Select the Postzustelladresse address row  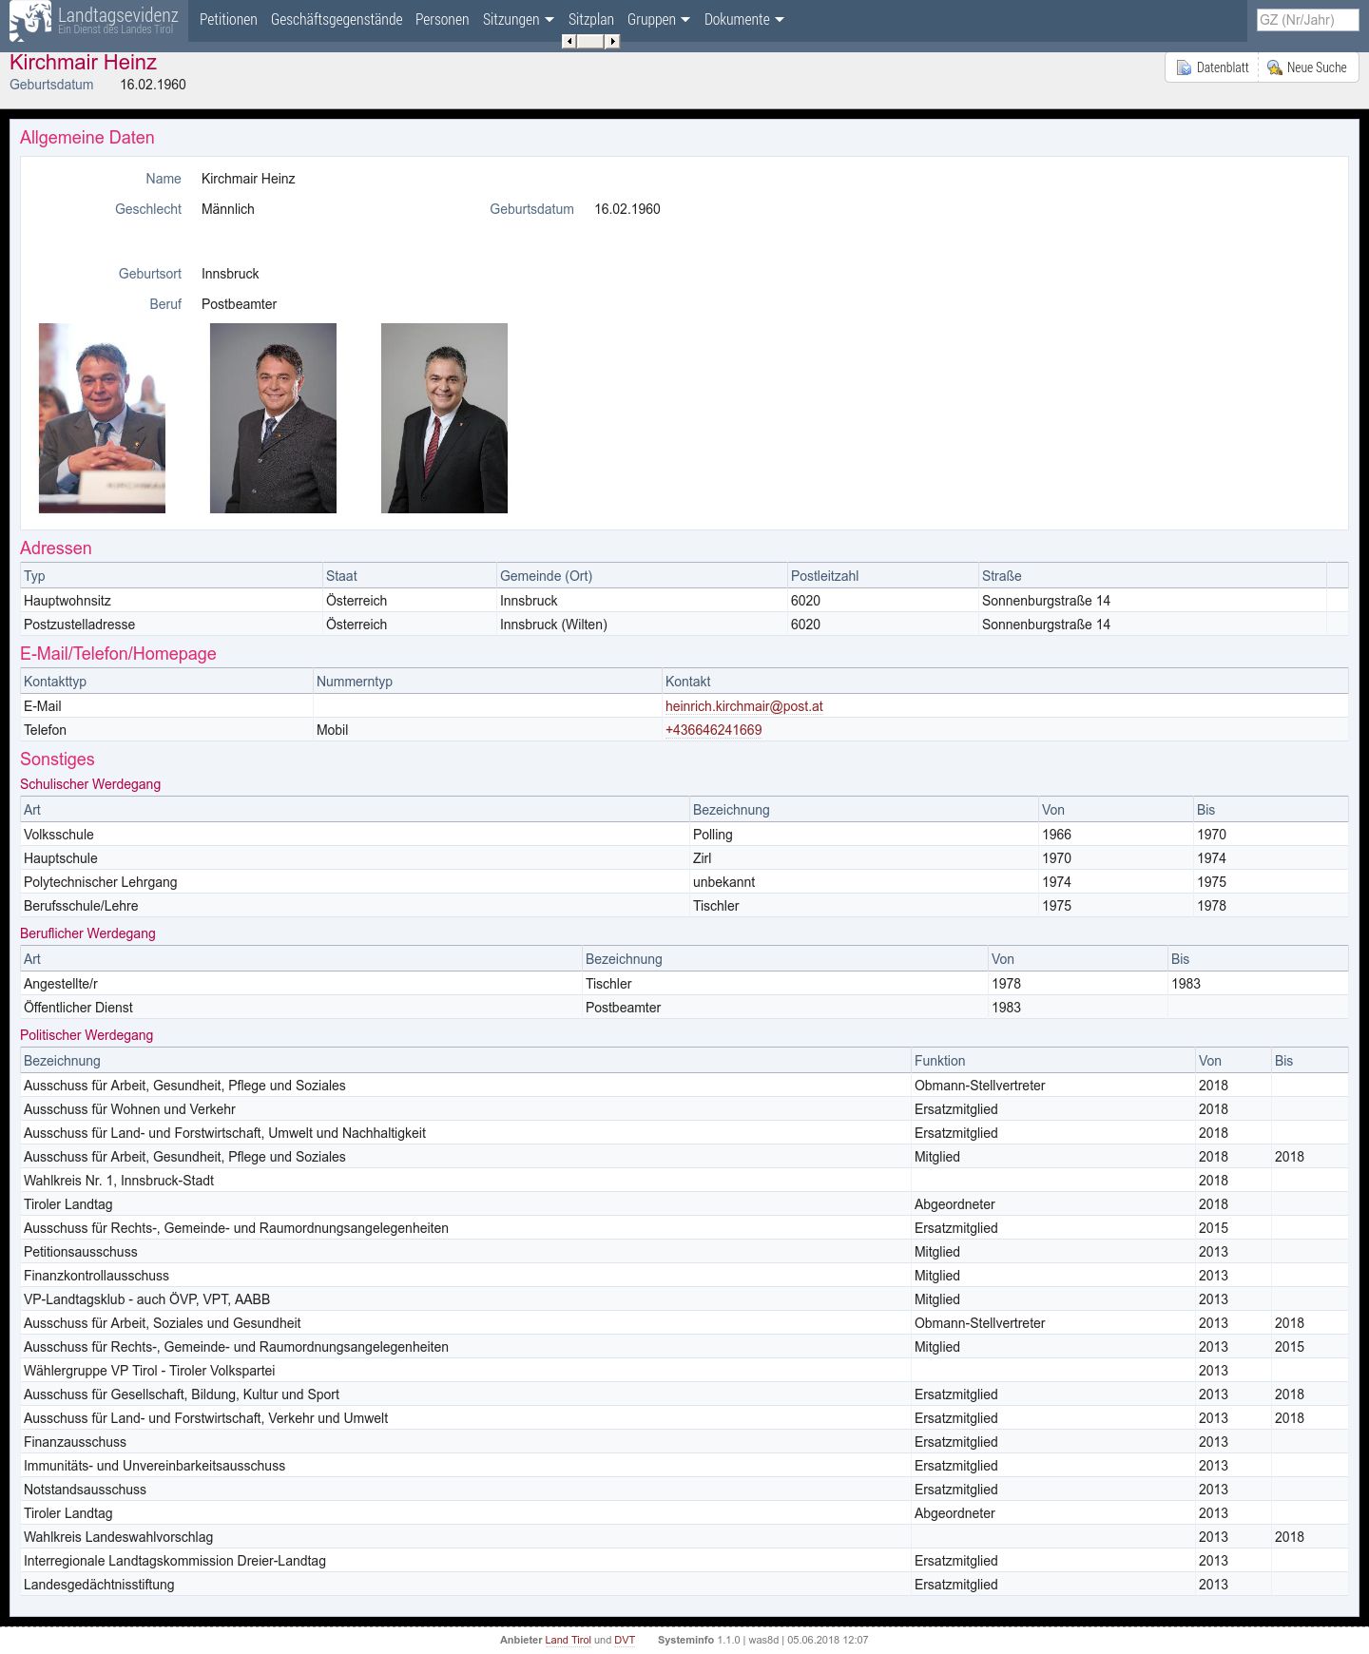coord(684,625)
